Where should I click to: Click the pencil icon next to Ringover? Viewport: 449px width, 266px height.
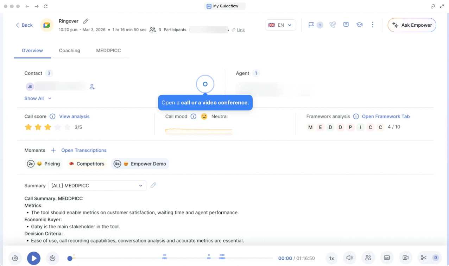[86, 21]
